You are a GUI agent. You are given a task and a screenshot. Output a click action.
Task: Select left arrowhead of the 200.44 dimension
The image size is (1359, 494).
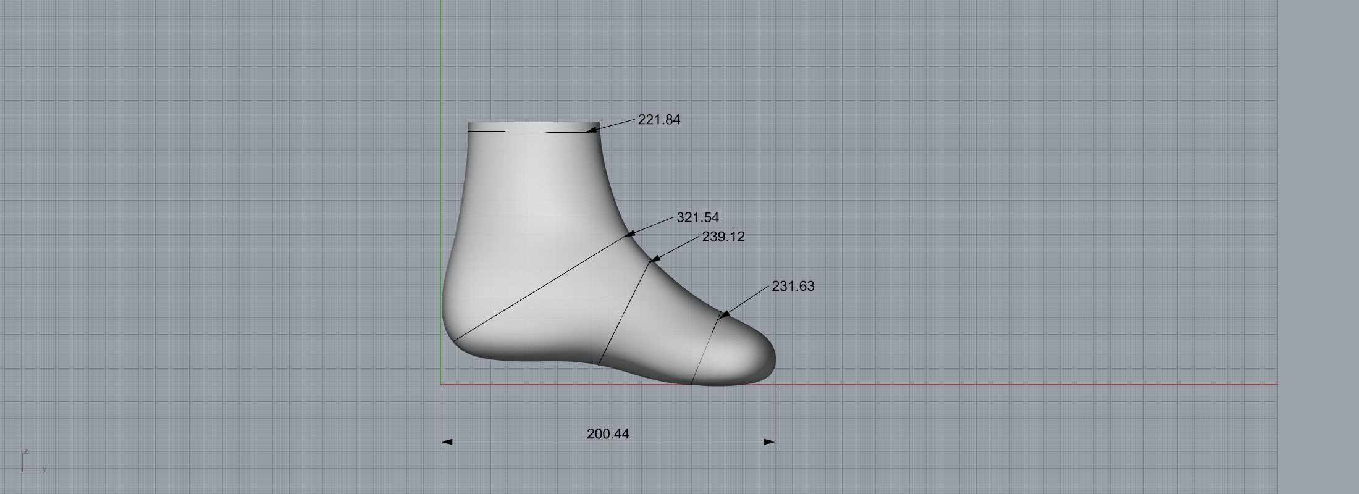446,442
